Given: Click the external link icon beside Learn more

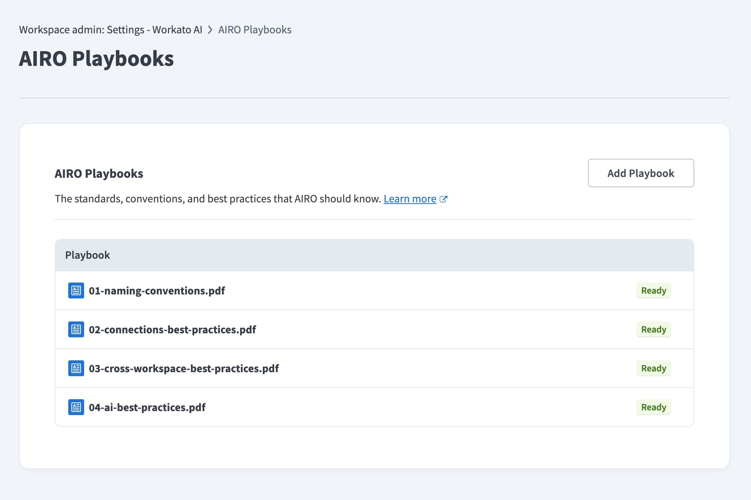Looking at the screenshot, I should pyautogui.click(x=444, y=199).
